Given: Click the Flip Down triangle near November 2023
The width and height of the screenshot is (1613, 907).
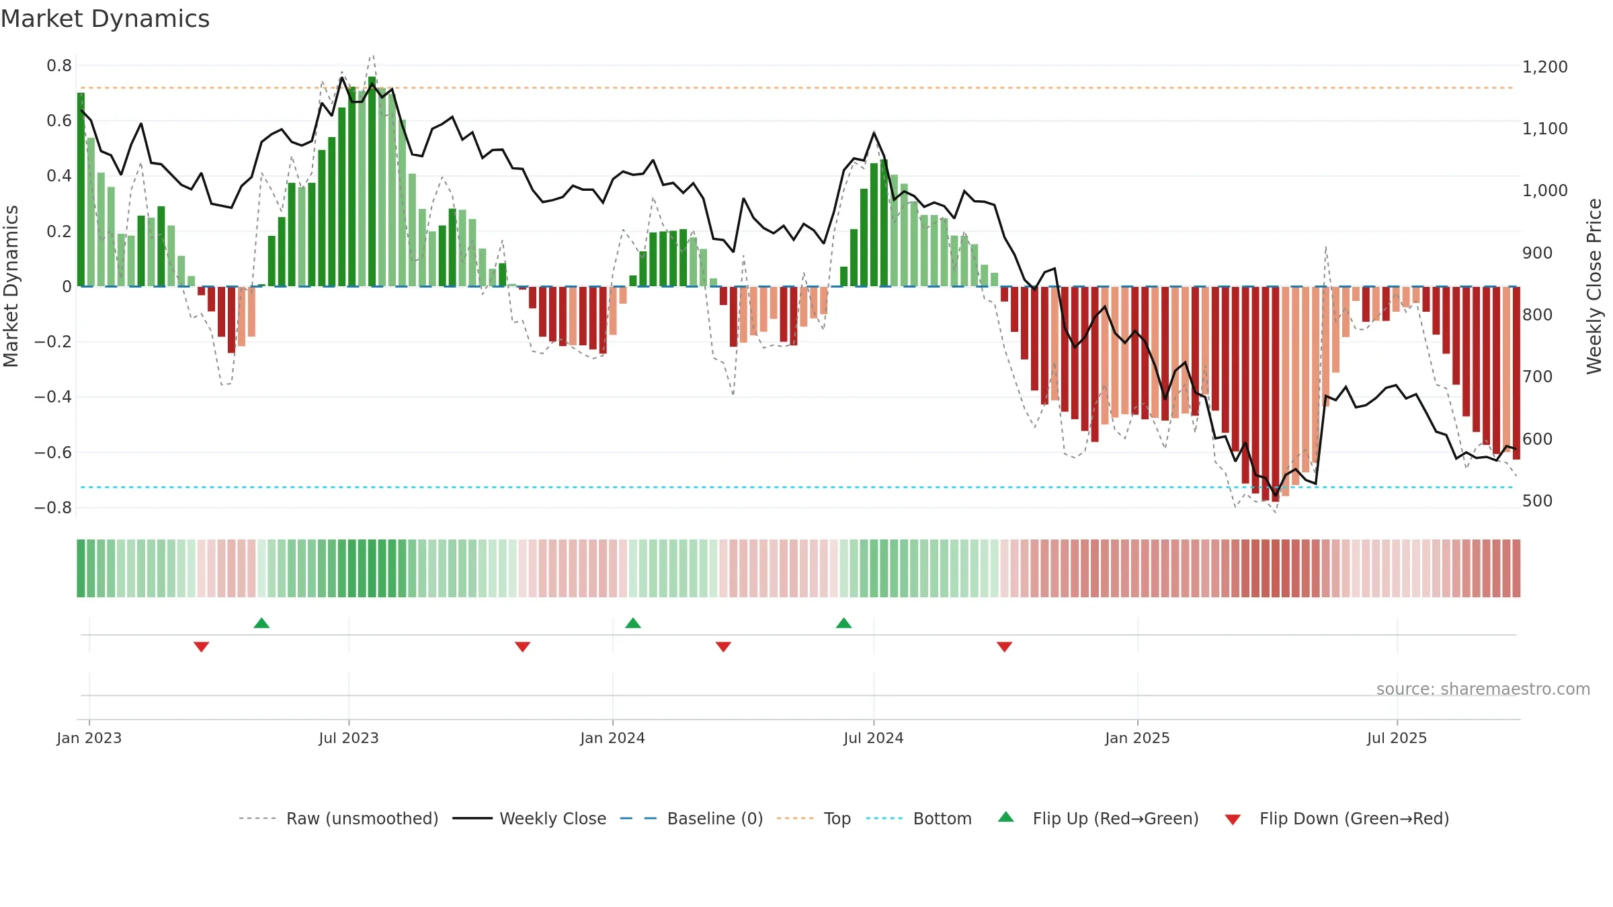Looking at the screenshot, I should click(x=523, y=647).
